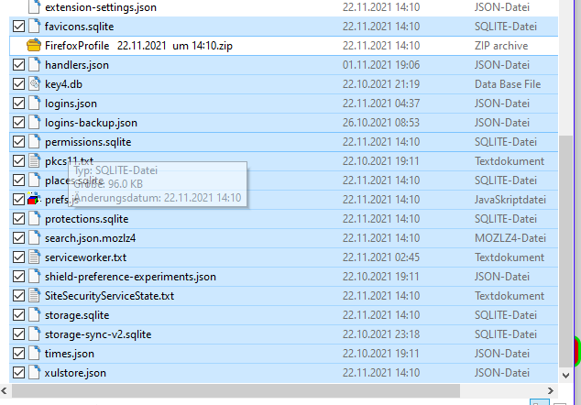
Task: Click the permissions.sqlite file icon
Action: (34, 142)
